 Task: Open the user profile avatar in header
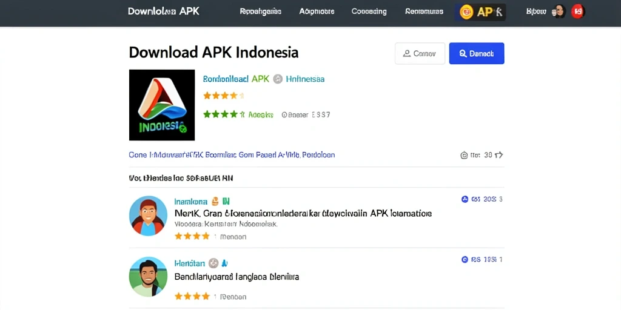pyautogui.click(x=559, y=12)
